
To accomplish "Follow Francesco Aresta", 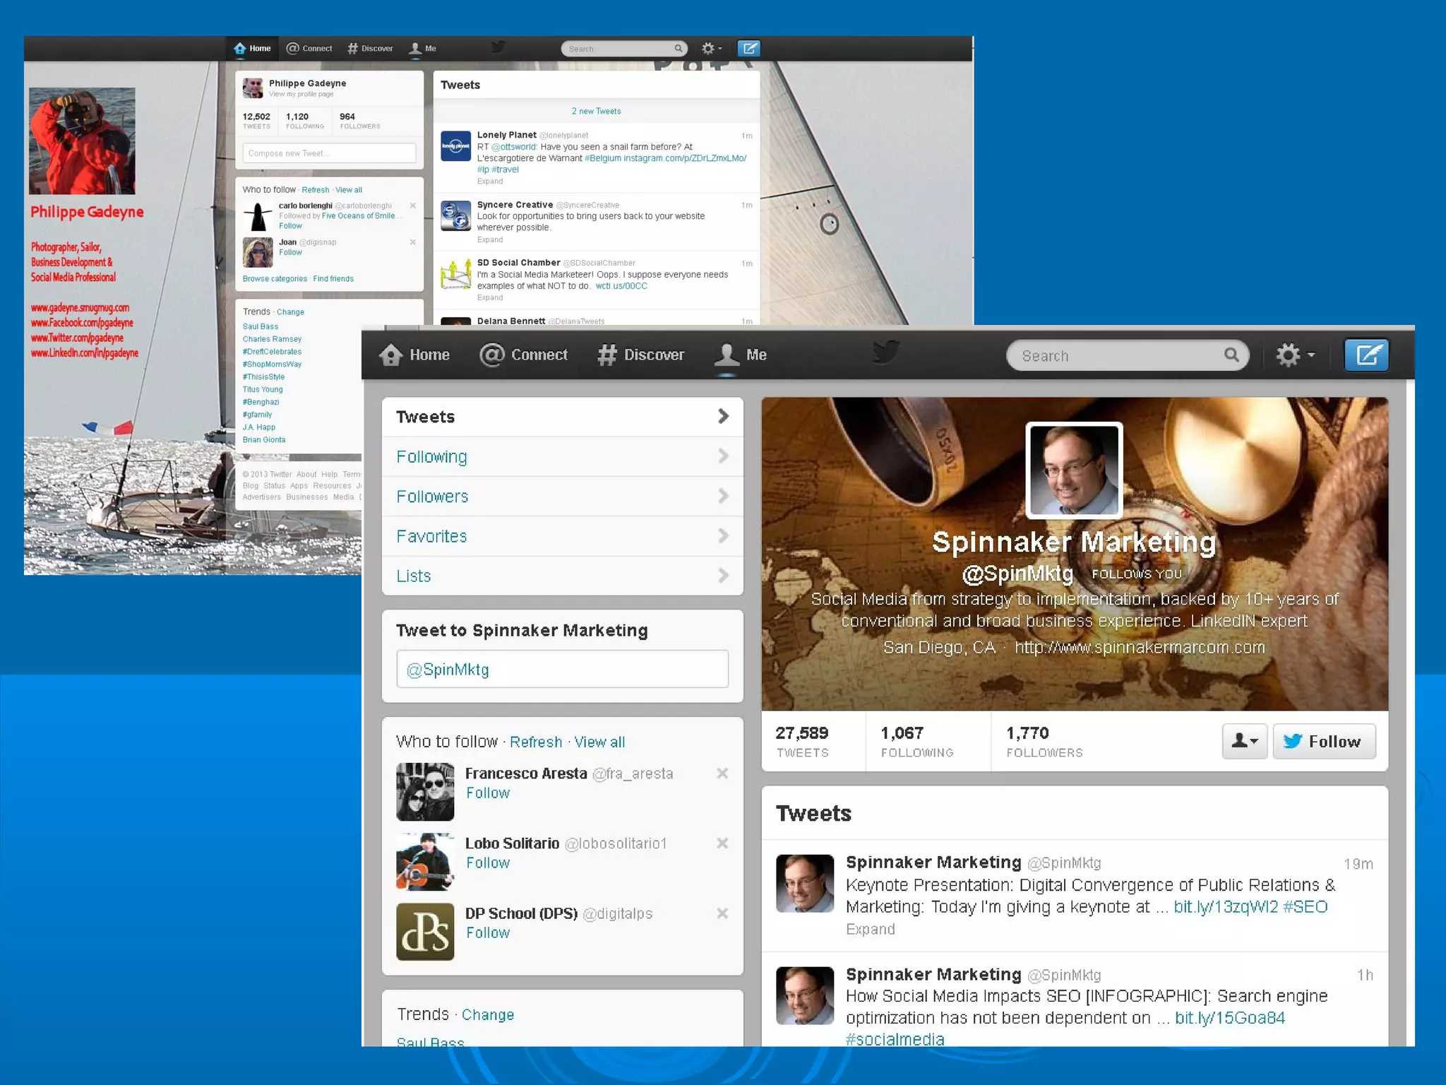I will click(x=488, y=793).
